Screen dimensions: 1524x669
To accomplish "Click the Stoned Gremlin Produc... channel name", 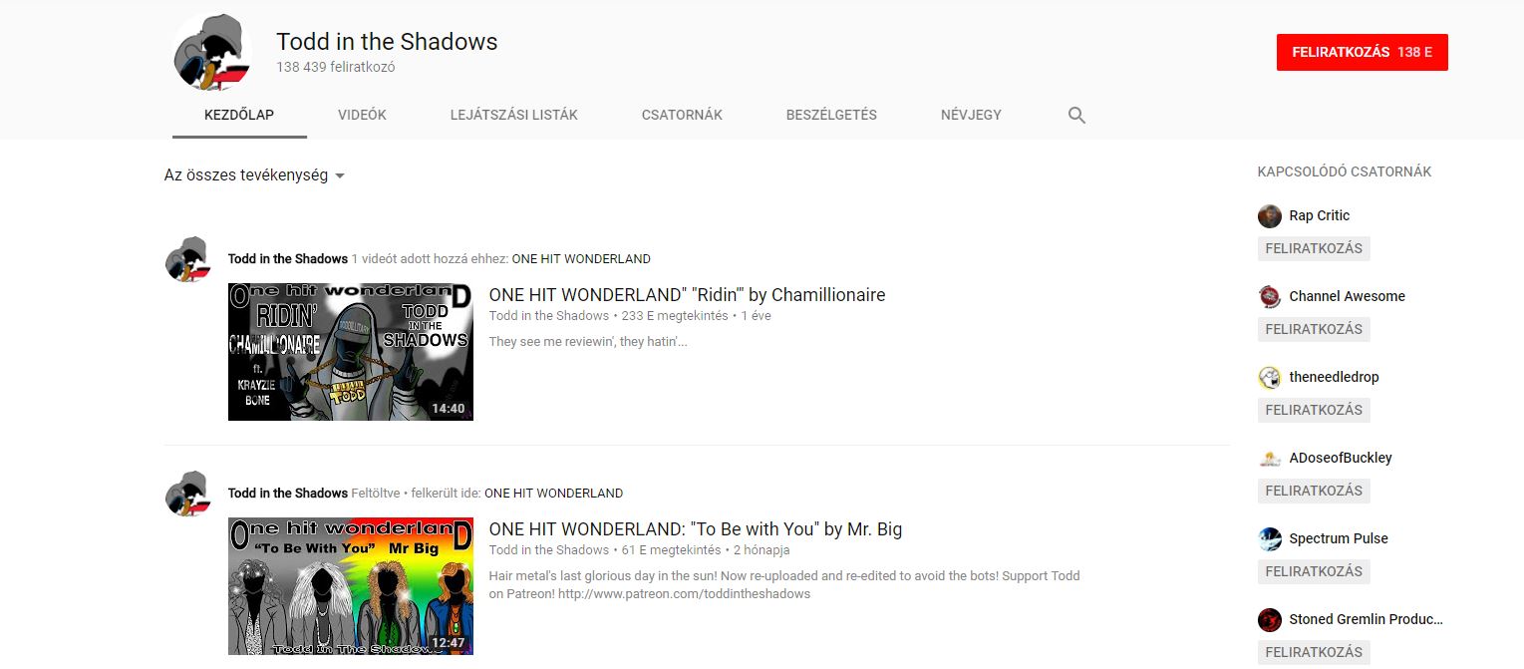I will (1367, 619).
